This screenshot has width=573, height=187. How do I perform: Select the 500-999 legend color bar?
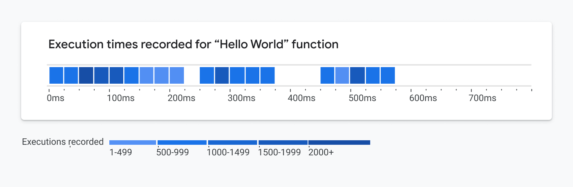182,143
